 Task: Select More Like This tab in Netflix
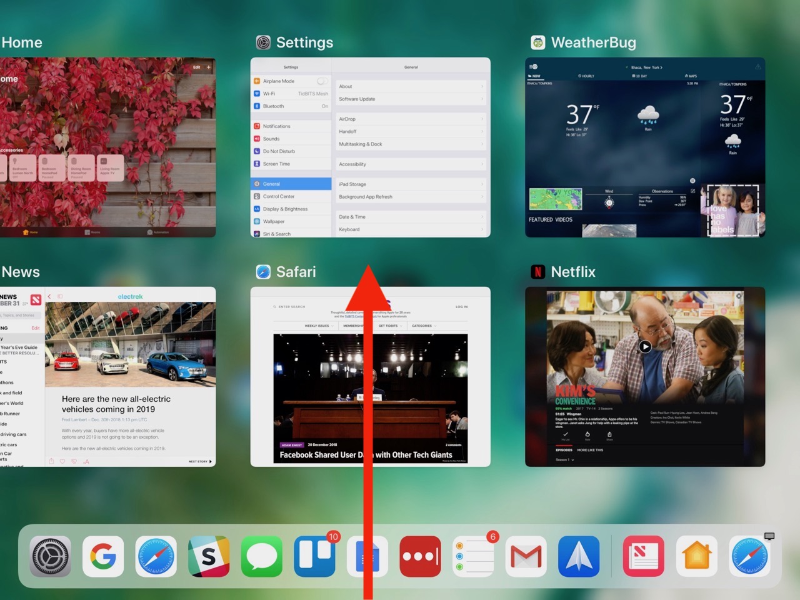point(590,450)
